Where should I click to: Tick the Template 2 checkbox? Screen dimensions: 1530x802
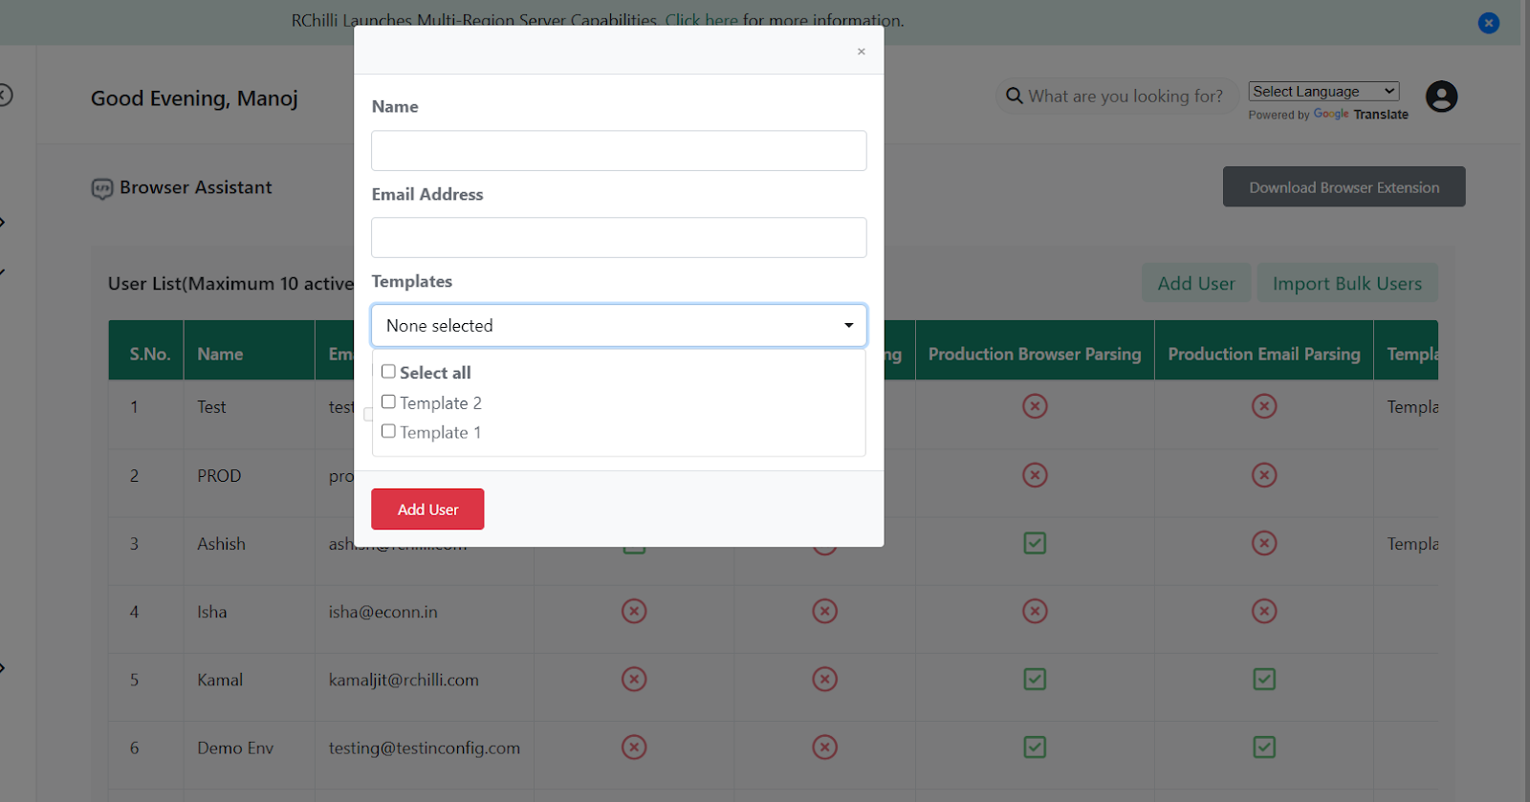388,402
